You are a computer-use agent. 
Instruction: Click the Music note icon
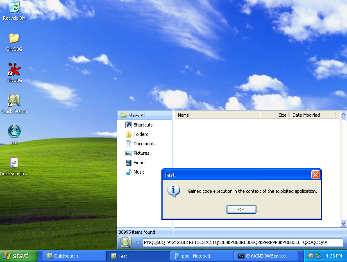pos(129,172)
